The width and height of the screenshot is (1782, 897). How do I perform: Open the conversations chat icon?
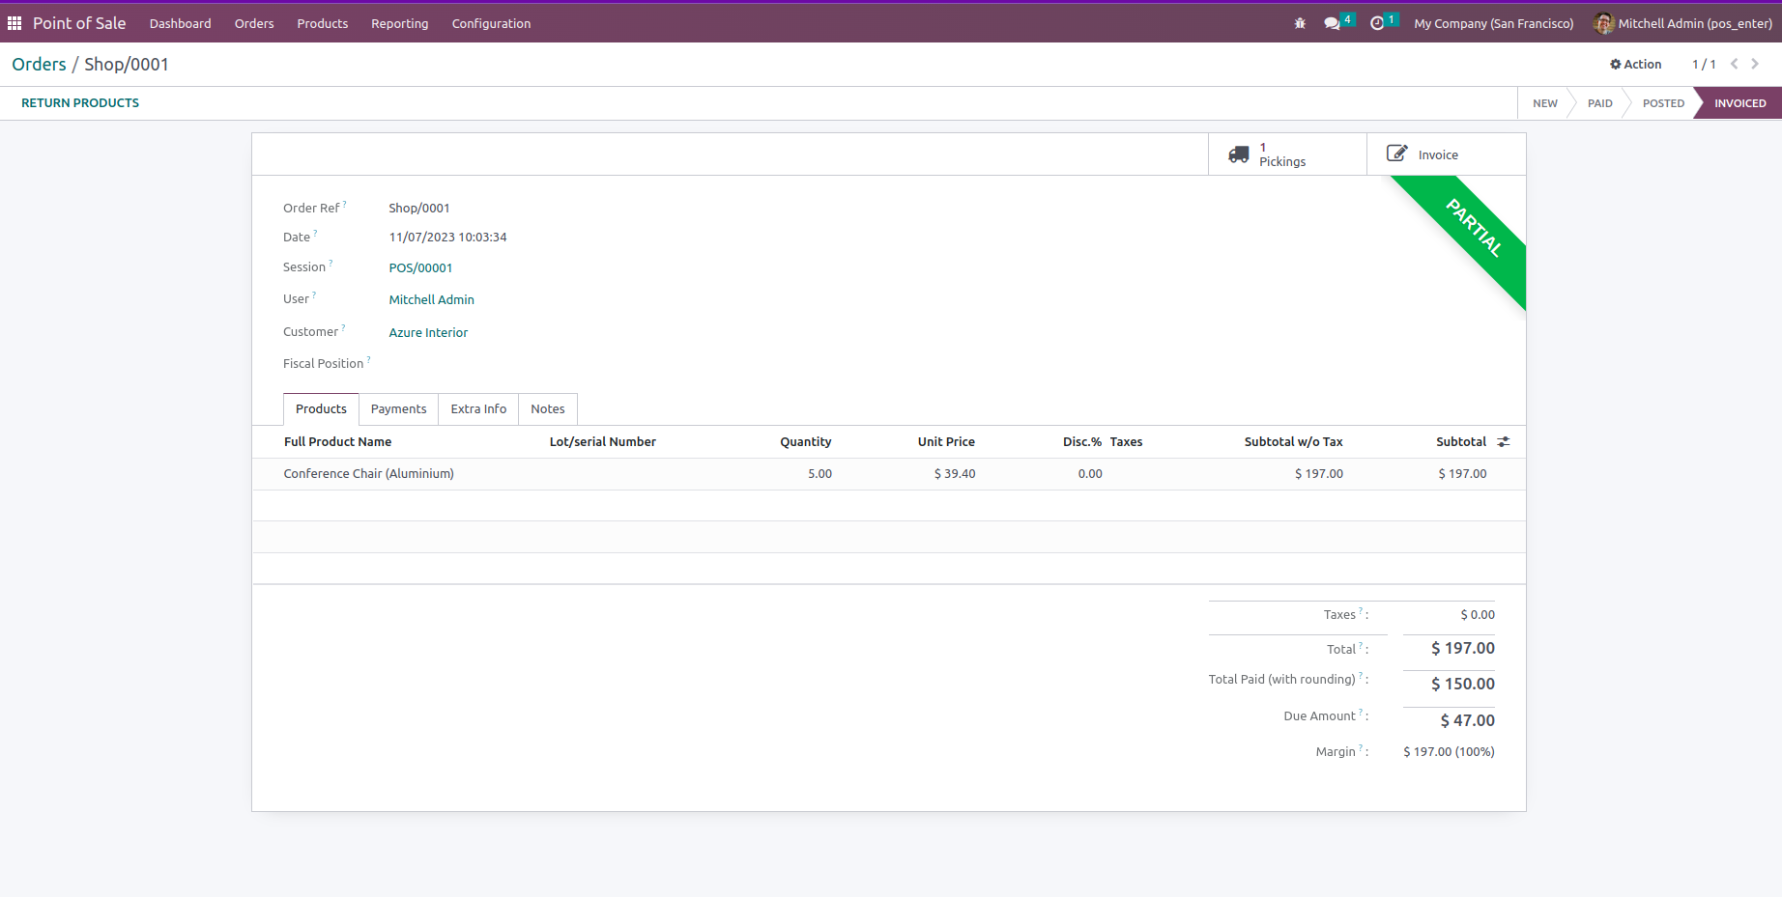tap(1332, 23)
